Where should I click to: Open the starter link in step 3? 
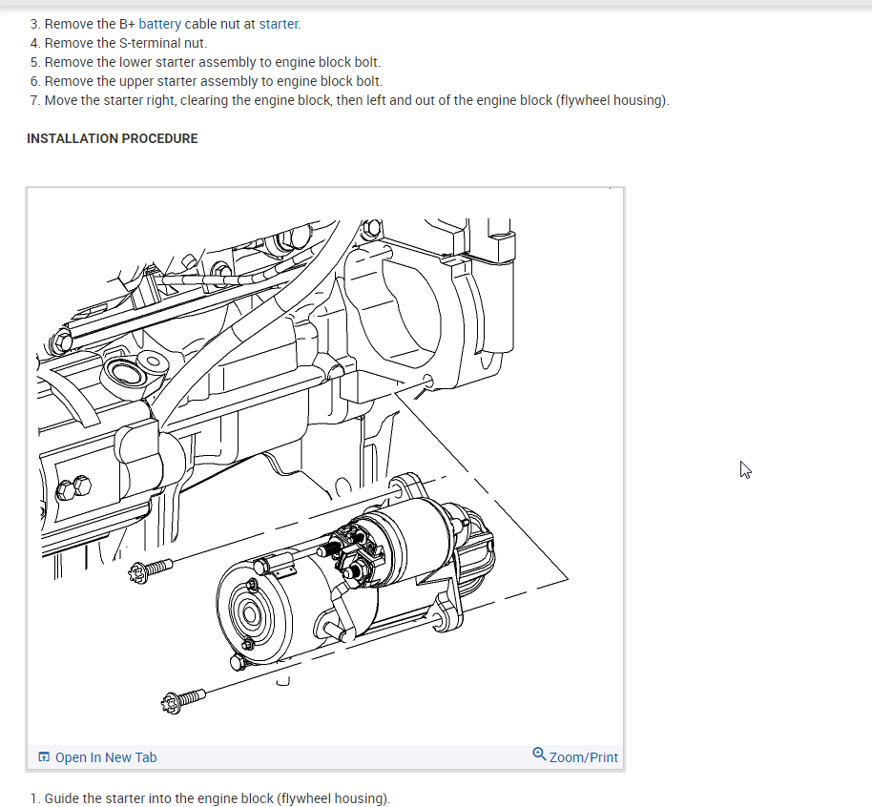[279, 24]
